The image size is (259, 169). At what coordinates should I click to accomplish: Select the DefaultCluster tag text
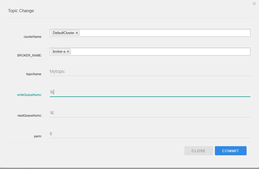point(64,33)
